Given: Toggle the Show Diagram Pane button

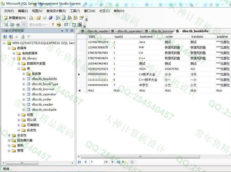Looking at the screenshot, I should click(6, 24).
